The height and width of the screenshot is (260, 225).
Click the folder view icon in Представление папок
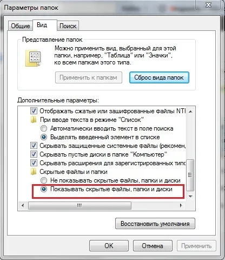(x=34, y=58)
